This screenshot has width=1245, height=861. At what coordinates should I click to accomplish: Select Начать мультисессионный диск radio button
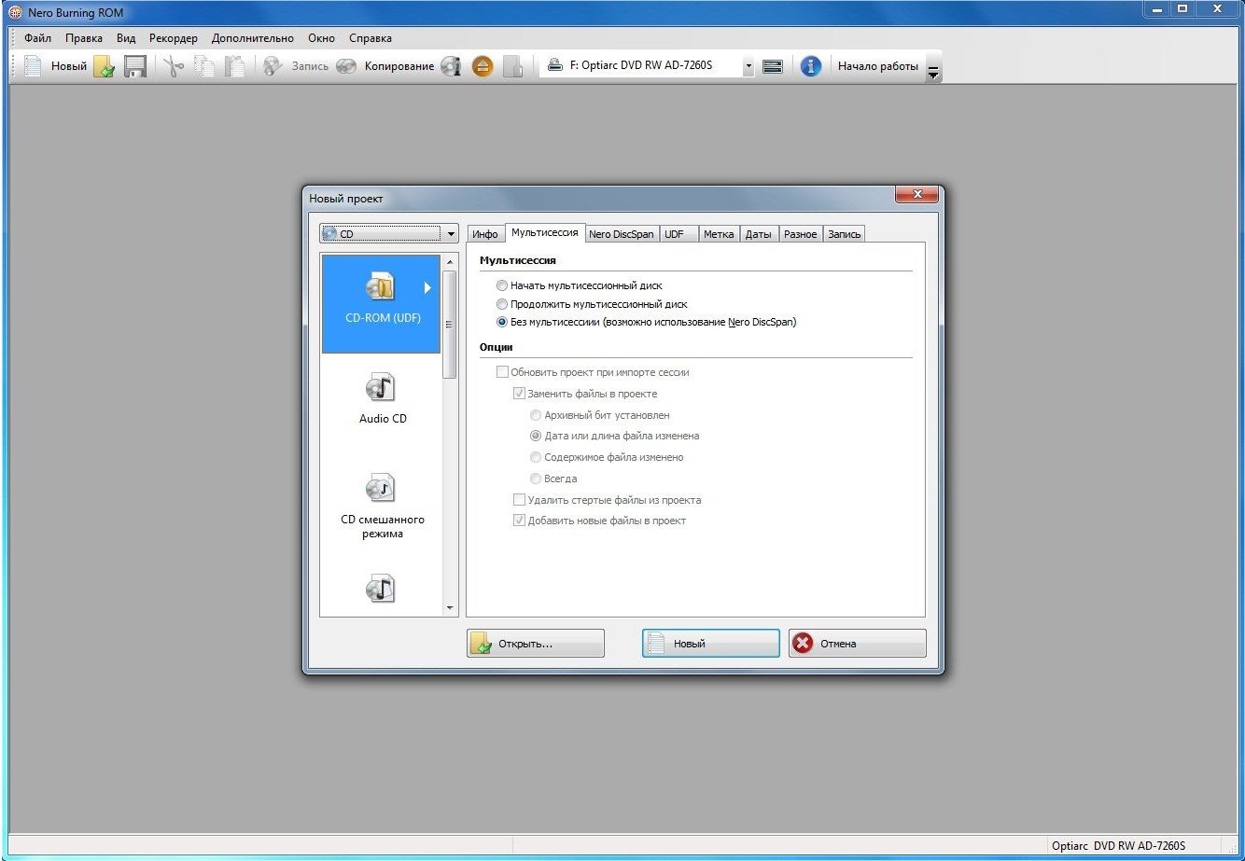[x=503, y=285]
